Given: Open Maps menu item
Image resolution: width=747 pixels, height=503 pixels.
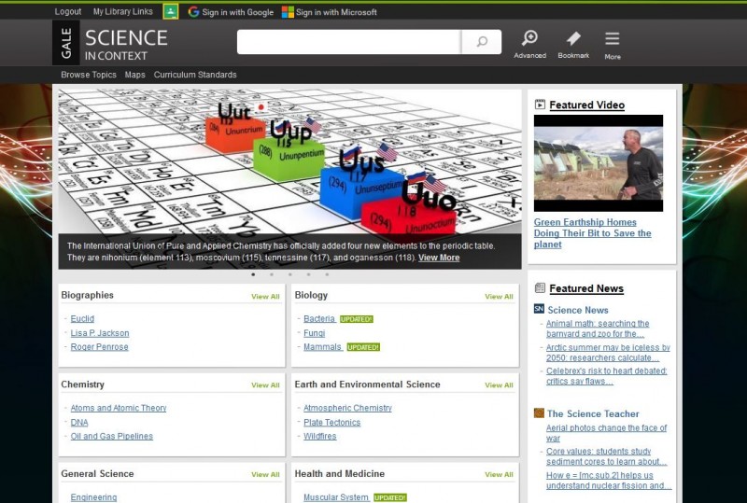Looking at the screenshot, I should pos(134,75).
